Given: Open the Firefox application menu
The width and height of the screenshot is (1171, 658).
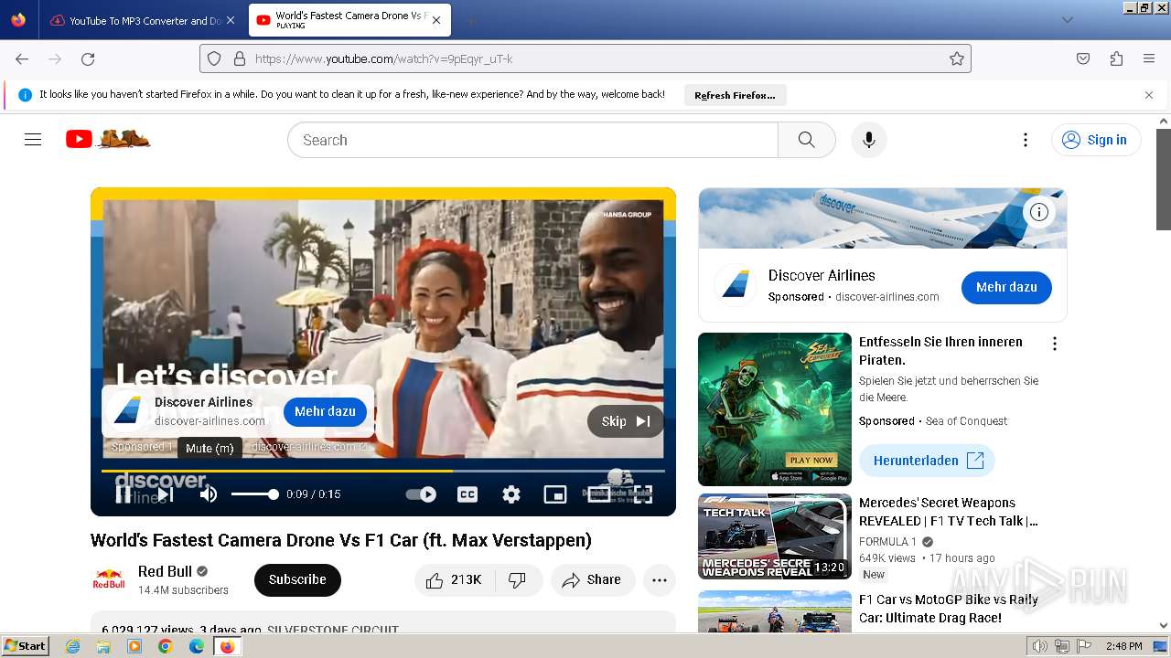Looking at the screenshot, I should pos(1149,58).
